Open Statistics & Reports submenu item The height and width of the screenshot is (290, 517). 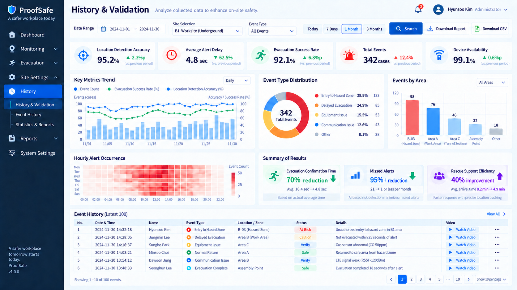pyautogui.click(x=35, y=125)
